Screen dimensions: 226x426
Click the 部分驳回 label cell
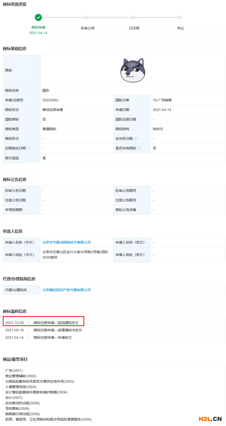tap(22, 158)
